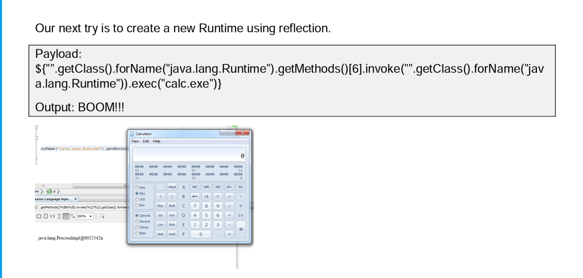Click the backspace arrow key in Calculator
Screen dimensions: 583x278
(195, 196)
